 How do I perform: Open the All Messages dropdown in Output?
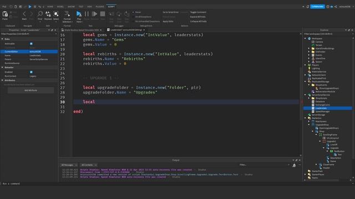69,165
